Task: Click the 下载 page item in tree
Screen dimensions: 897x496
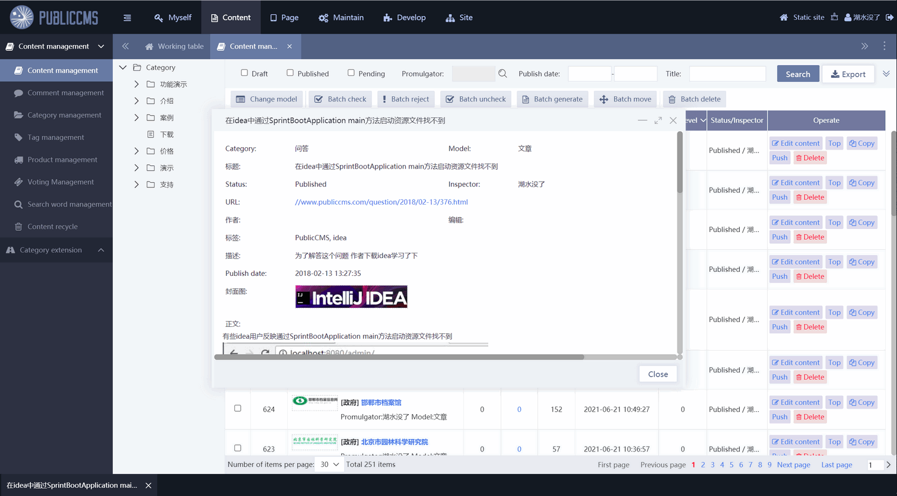Action: click(x=166, y=134)
